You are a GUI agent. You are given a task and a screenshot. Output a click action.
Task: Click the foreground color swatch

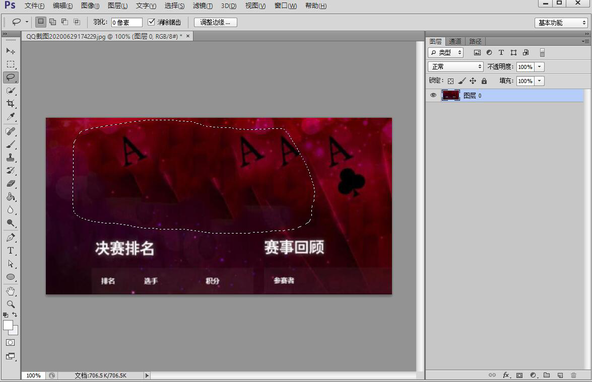click(8, 325)
